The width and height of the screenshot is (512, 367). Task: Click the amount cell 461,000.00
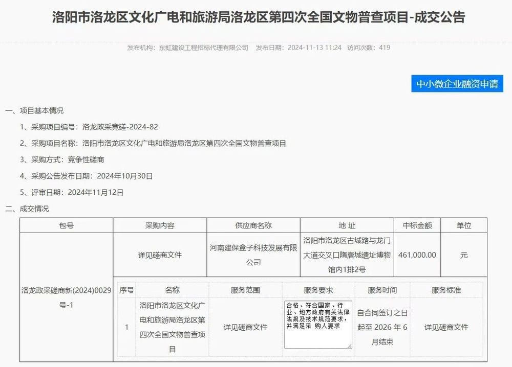click(417, 255)
